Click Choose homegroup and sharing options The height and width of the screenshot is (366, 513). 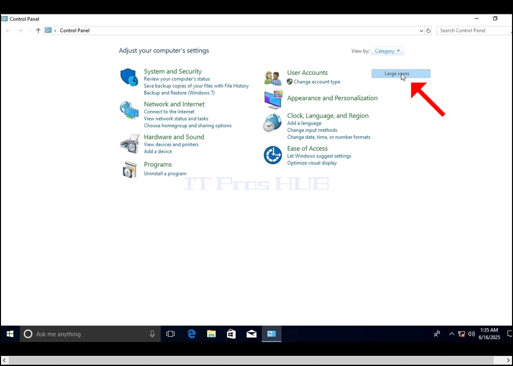(188, 126)
